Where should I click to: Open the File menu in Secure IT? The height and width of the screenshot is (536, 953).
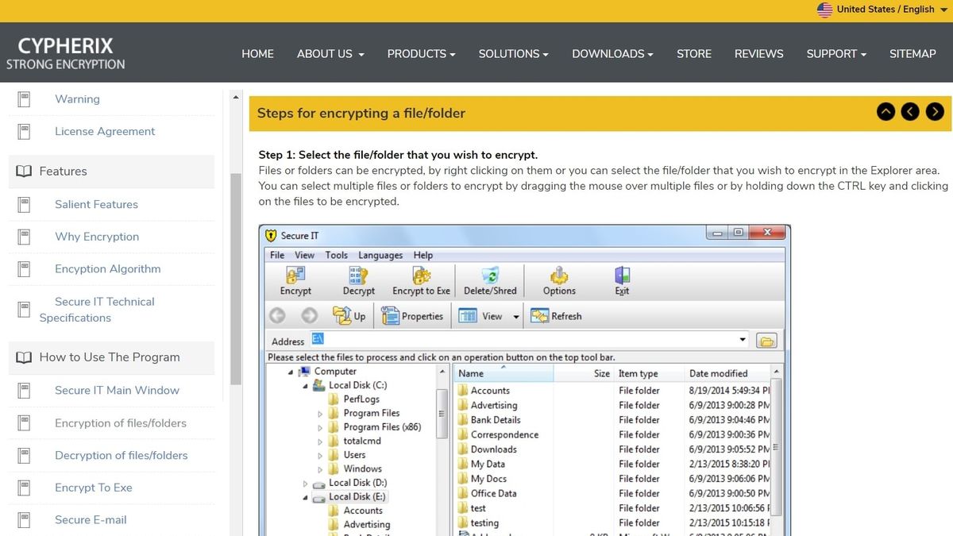pos(276,255)
